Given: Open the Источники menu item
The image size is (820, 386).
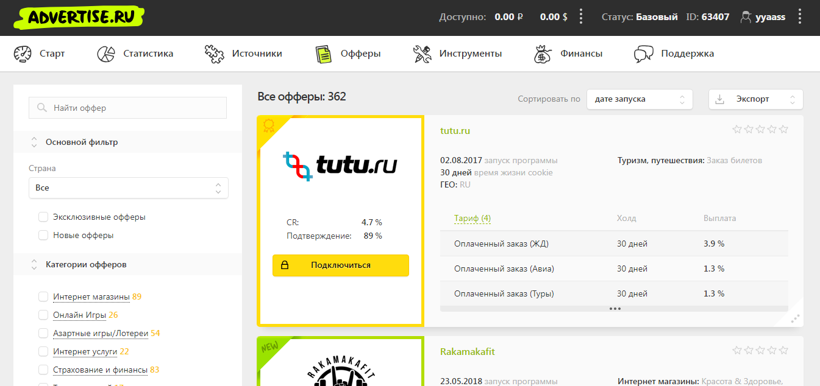Looking at the screenshot, I should [x=243, y=54].
